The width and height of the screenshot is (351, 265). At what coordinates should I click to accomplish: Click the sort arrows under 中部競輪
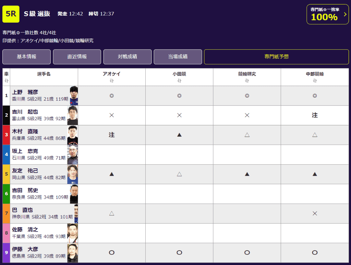coord(315,81)
